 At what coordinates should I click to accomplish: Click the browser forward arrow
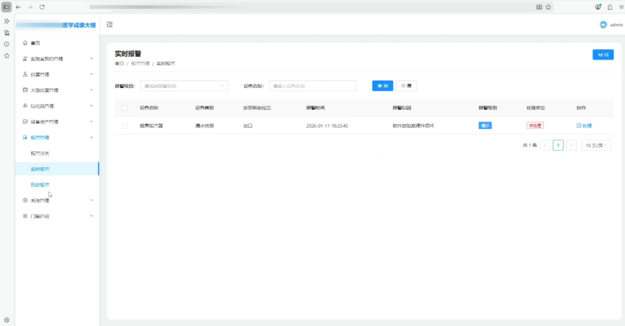tap(30, 7)
